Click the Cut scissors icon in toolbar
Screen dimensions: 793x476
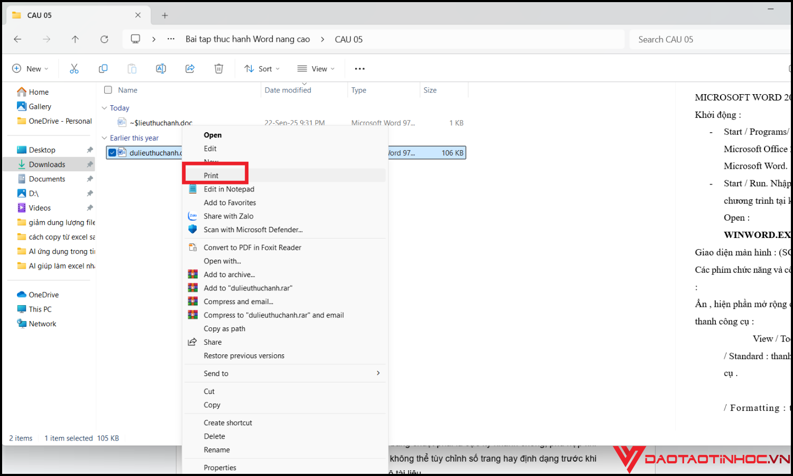pos(74,69)
